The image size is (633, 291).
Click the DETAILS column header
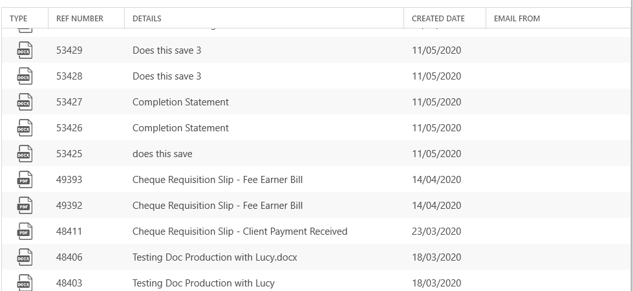[x=147, y=19]
